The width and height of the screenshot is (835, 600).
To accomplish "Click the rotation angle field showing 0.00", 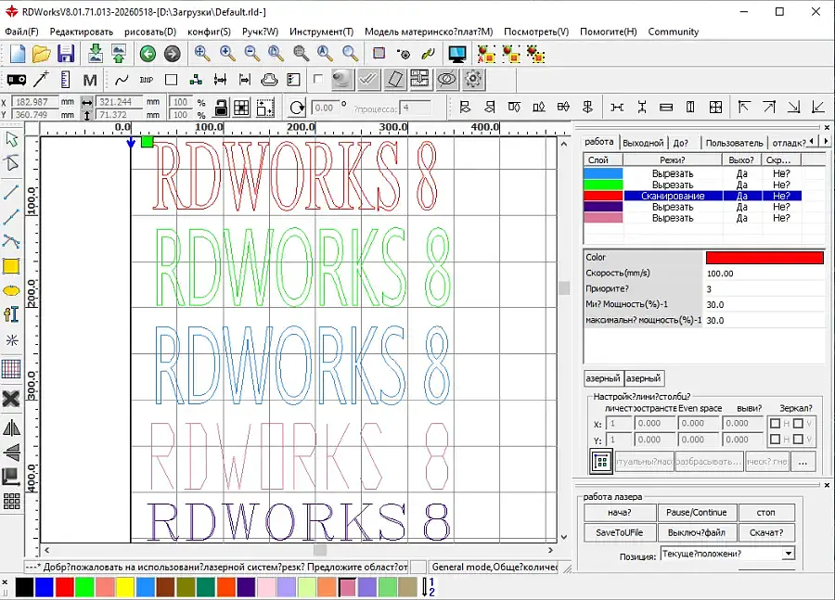I will [x=325, y=108].
